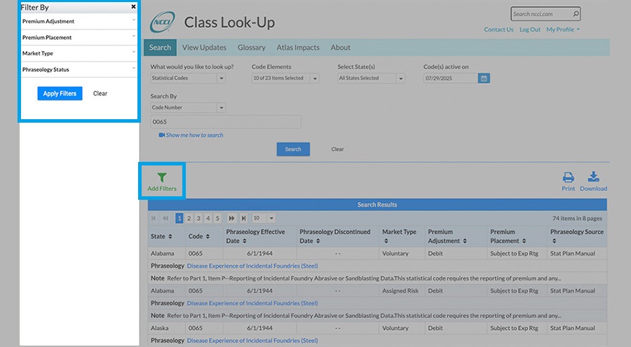Image resolution: width=631 pixels, height=347 pixels.
Task: Sort results by Code column
Action: [x=208, y=237]
